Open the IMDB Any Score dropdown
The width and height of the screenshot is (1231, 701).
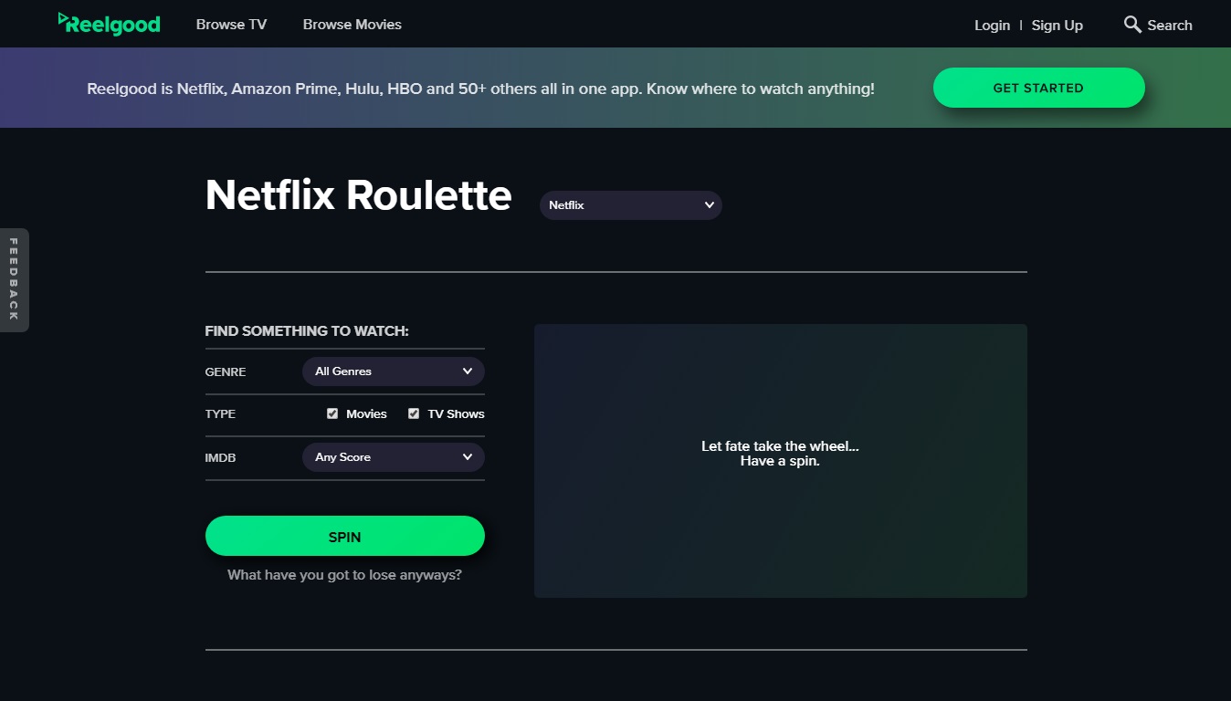click(393, 457)
